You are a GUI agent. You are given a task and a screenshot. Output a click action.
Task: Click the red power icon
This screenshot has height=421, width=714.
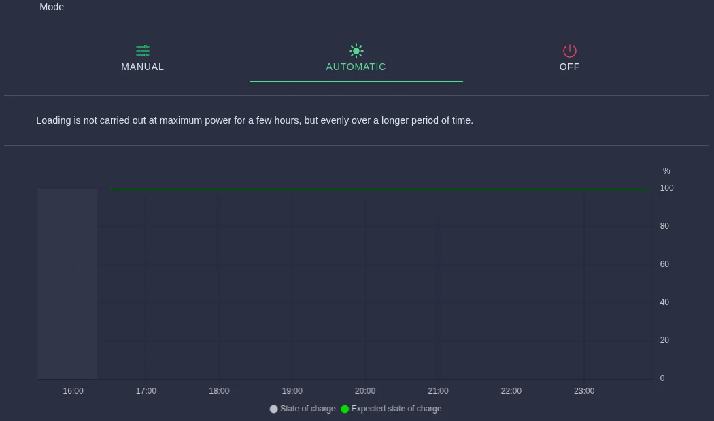pyautogui.click(x=570, y=50)
